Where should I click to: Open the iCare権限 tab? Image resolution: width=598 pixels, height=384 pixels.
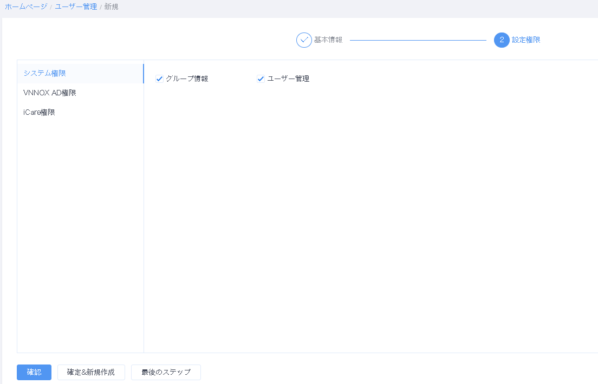point(81,112)
